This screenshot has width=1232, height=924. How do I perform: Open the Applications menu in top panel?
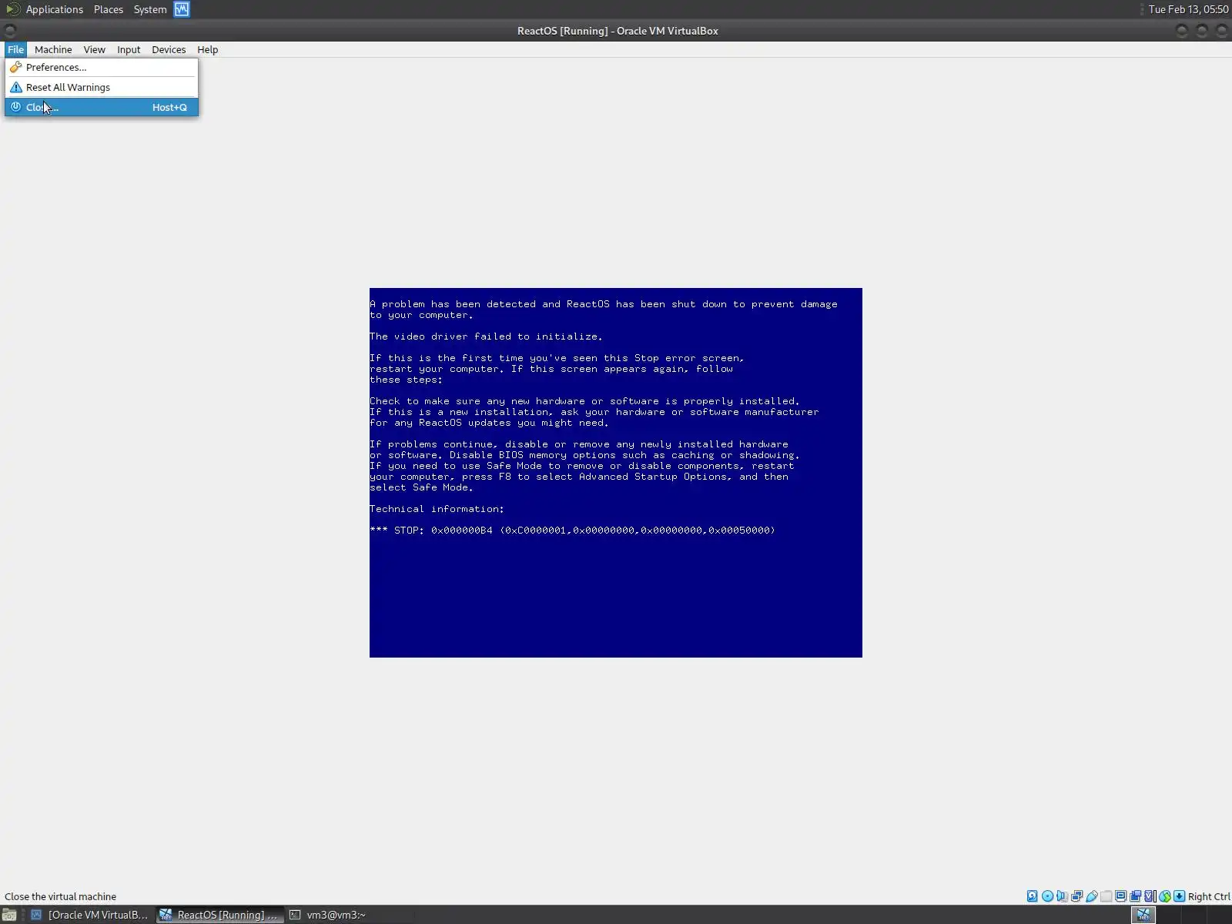click(54, 9)
